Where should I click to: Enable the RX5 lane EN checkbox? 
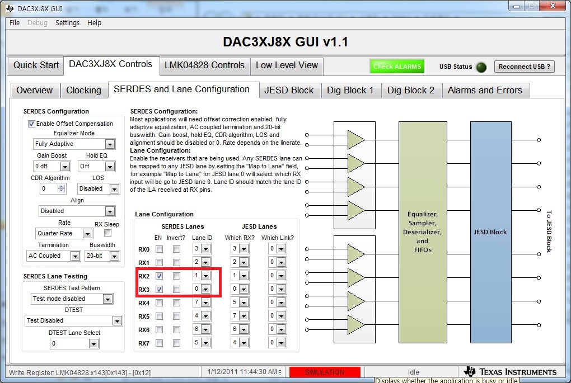[x=159, y=316]
